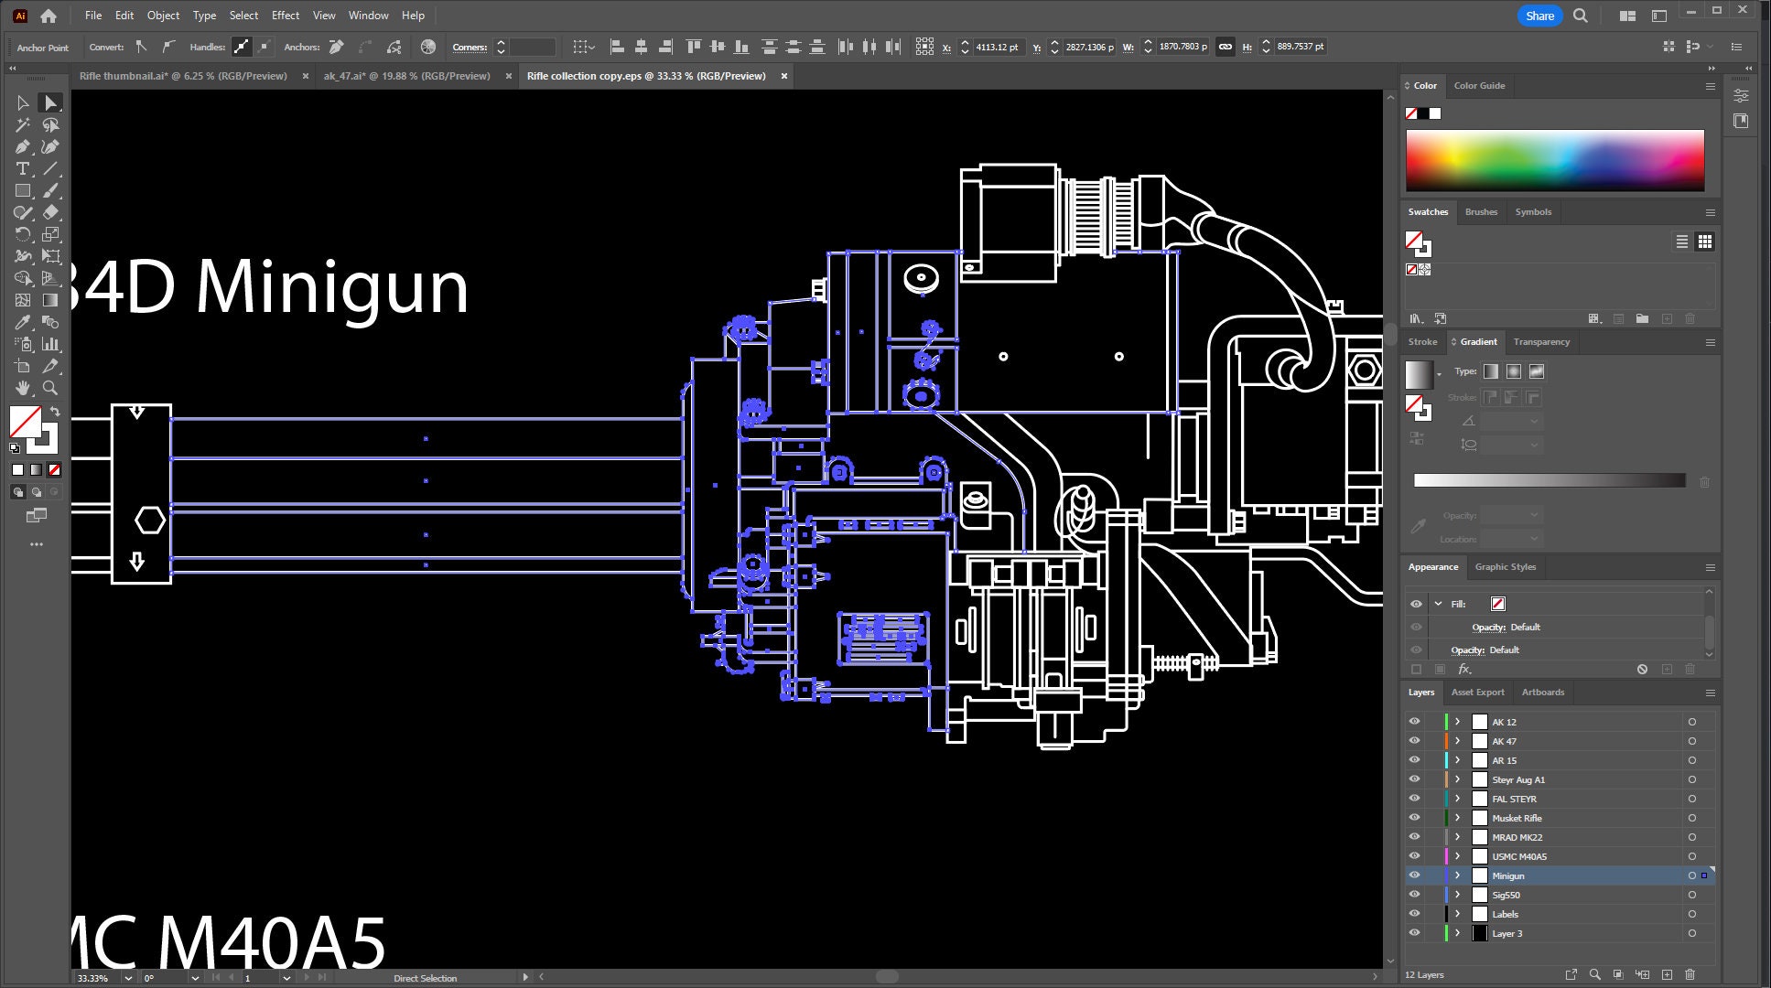Select the Type tool in the toolbar
The height and width of the screenshot is (988, 1771).
click(22, 168)
